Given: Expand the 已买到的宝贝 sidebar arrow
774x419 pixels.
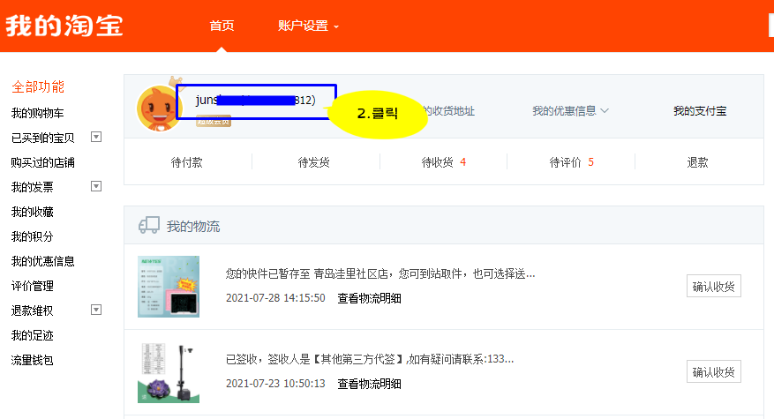Looking at the screenshot, I should pyautogui.click(x=96, y=138).
